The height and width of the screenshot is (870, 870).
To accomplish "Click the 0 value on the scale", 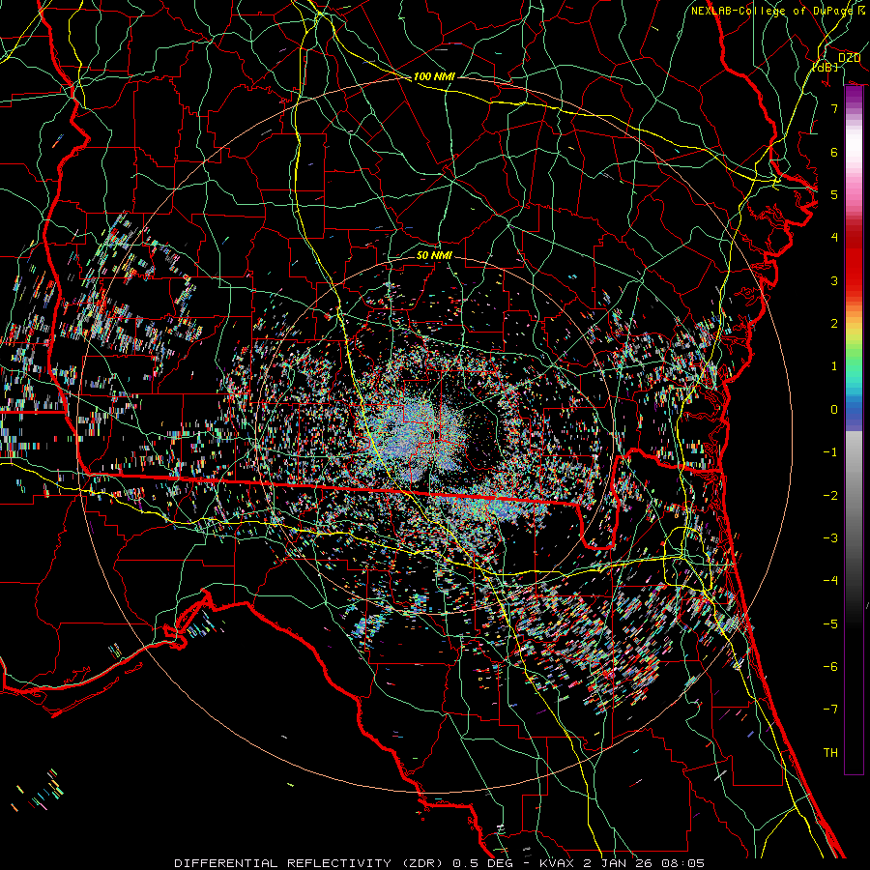I will [834, 410].
